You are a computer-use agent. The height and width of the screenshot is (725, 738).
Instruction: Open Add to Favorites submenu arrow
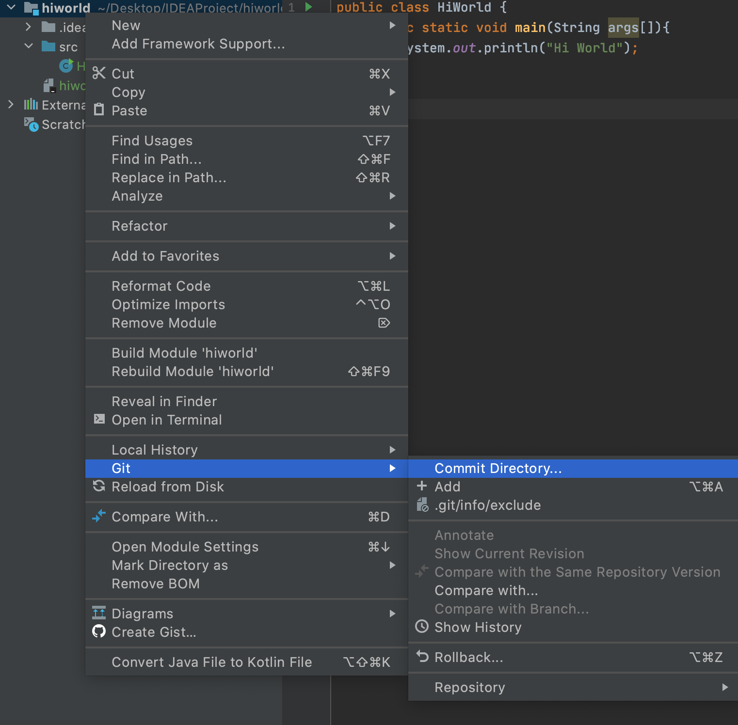(x=392, y=256)
